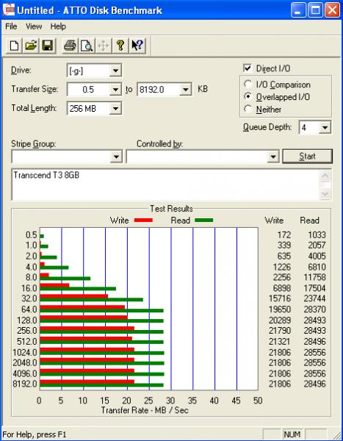The image size is (343, 441).
Task: Maximize the ATTO Disk Benchmark window
Action: (x=315, y=10)
